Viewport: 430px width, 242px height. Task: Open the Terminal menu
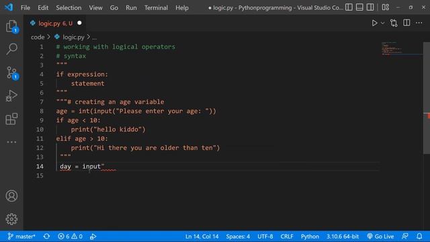click(156, 7)
